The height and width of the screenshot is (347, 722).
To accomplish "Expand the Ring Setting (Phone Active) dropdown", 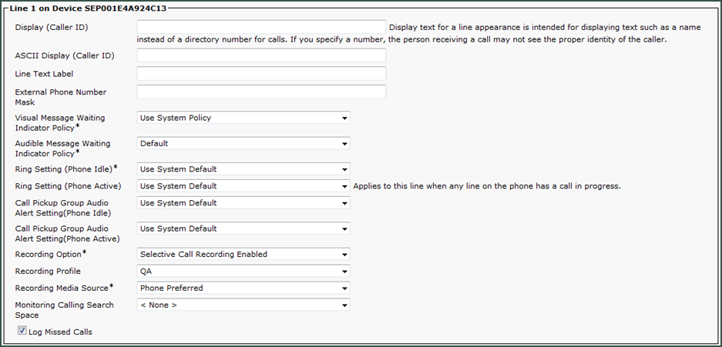I will pos(243,186).
